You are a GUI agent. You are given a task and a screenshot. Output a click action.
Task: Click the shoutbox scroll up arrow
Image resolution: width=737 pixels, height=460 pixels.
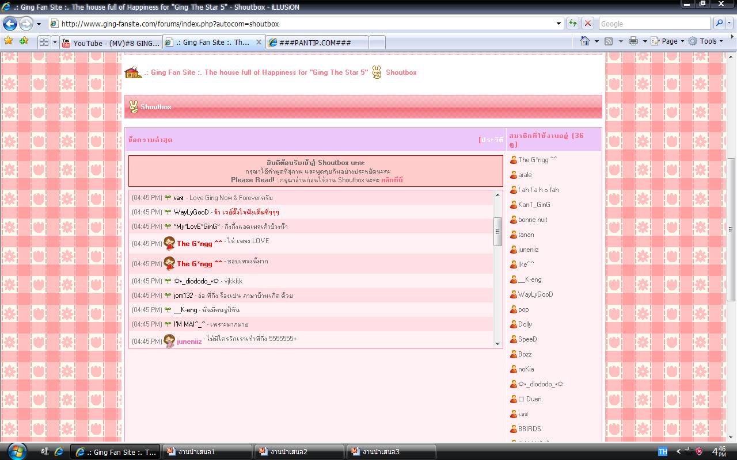(x=498, y=195)
